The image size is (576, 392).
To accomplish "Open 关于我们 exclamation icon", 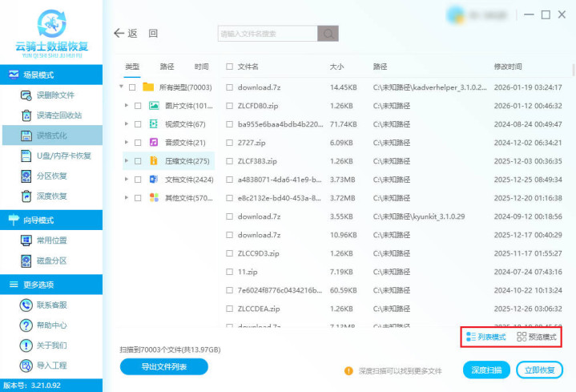I will point(26,346).
